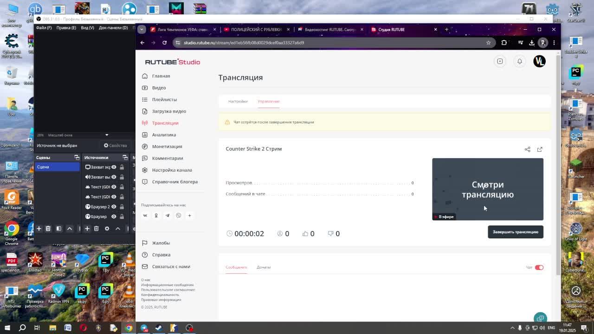Open the support chat bubble icon
594x334 pixels.
(540, 318)
